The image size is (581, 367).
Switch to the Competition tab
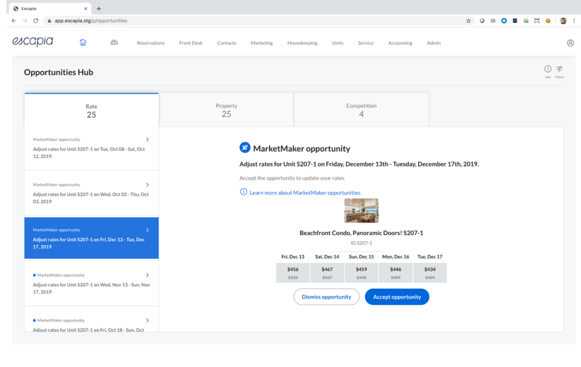(x=361, y=110)
